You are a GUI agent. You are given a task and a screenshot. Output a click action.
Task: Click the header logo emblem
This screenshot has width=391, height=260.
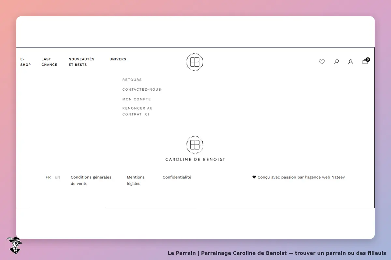195,62
